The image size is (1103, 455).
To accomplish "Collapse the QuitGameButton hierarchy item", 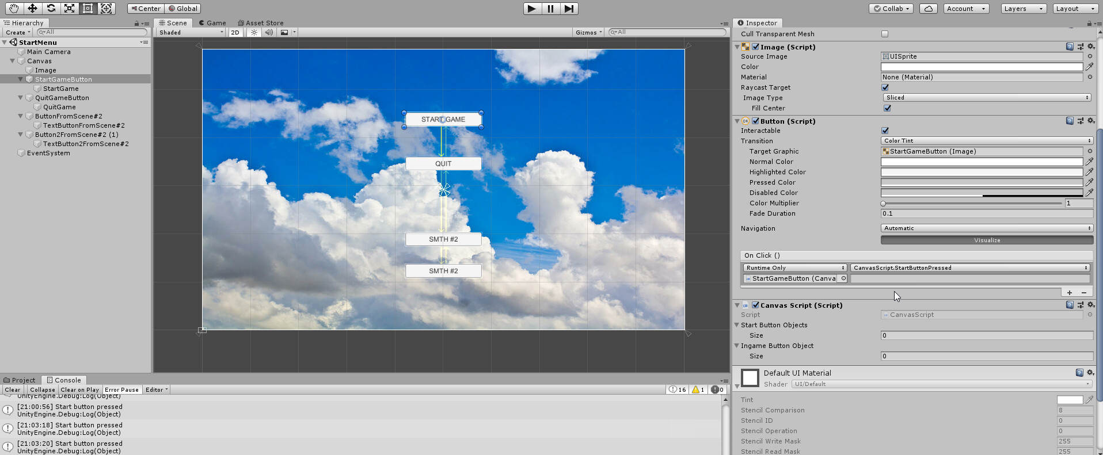I will pyautogui.click(x=21, y=98).
